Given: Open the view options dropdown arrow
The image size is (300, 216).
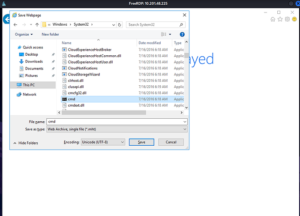Looking at the screenshot, I should tap(170, 34).
